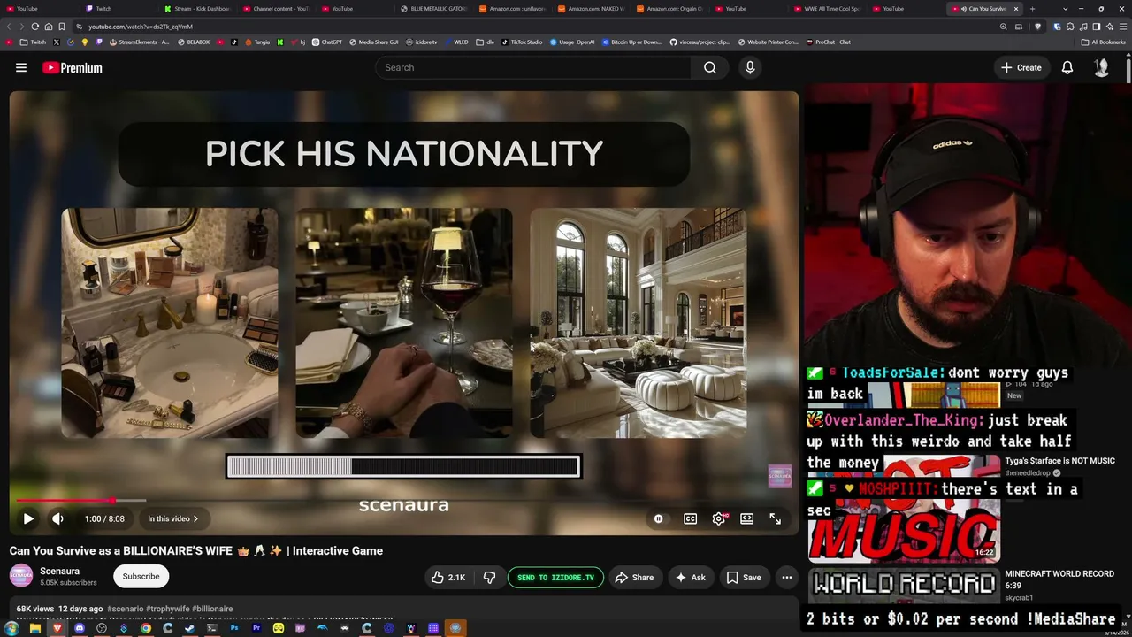This screenshot has width=1132, height=637.
Task: Save the video to a playlist
Action: pyautogui.click(x=744, y=578)
